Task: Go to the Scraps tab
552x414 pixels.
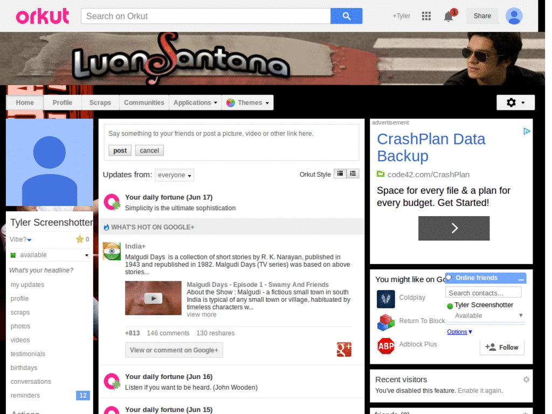Action: [x=100, y=103]
